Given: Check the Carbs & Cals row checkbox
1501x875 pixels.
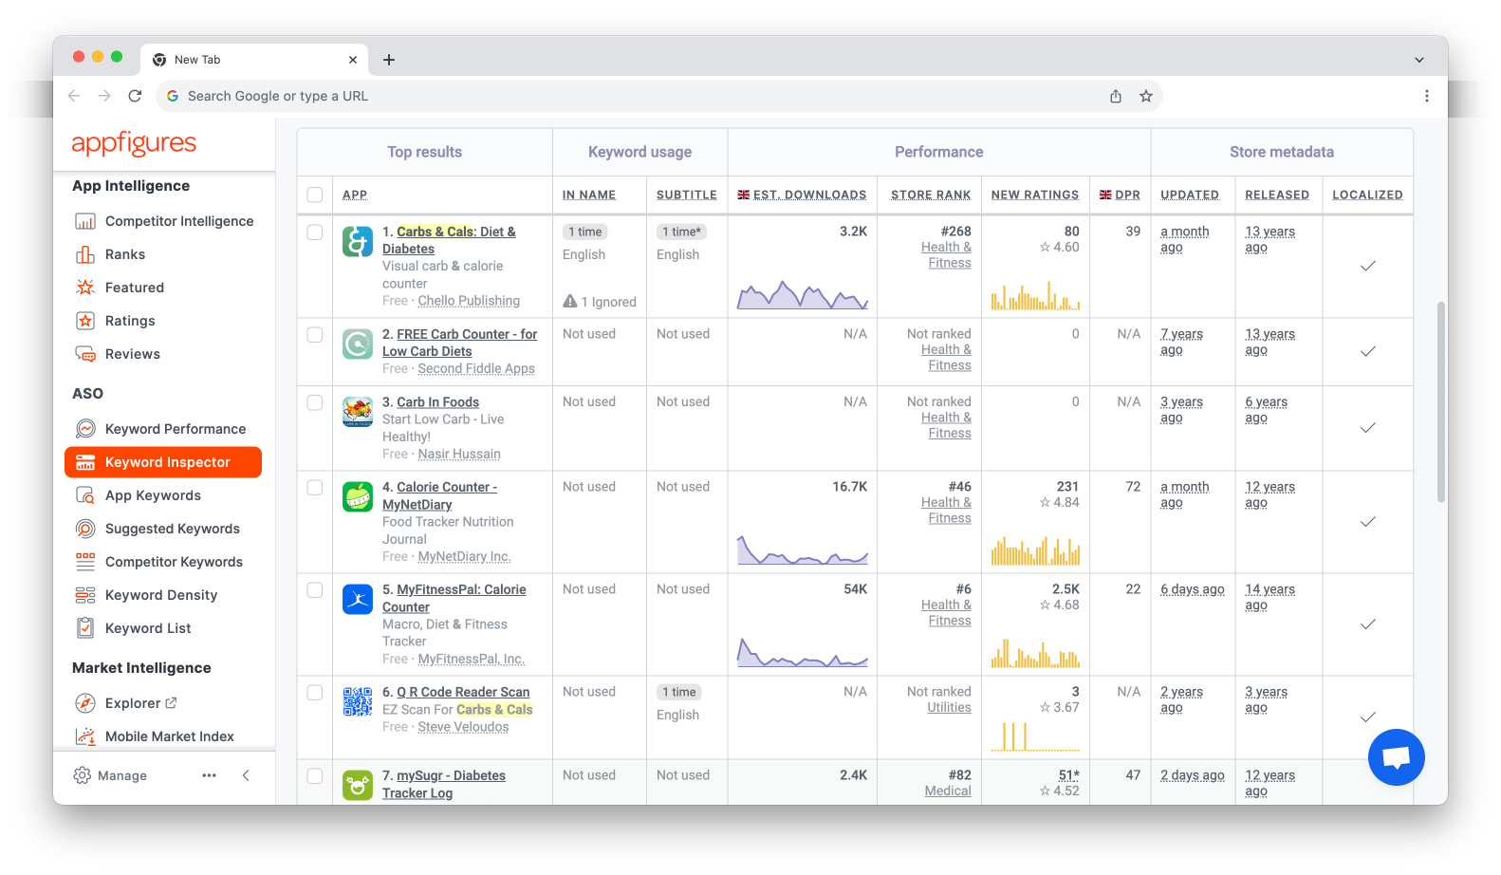Looking at the screenshot, I should tap(315, 232).
